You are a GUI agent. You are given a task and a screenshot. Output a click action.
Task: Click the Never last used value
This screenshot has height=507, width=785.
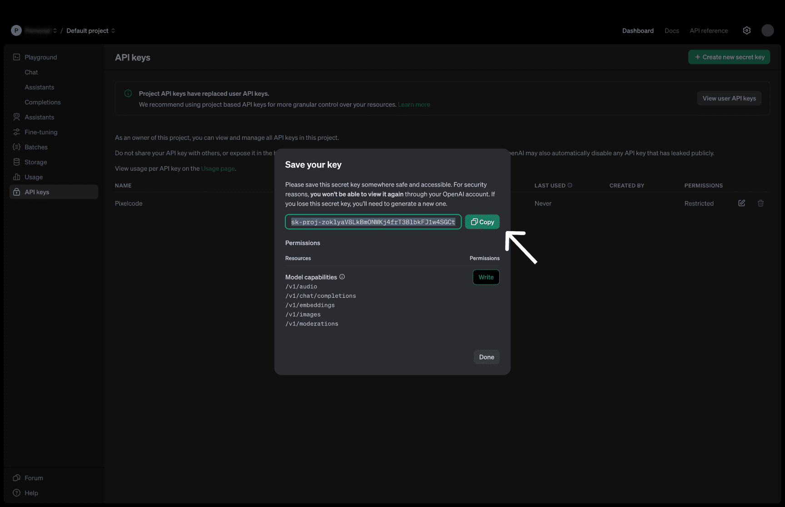pos(543,203)
